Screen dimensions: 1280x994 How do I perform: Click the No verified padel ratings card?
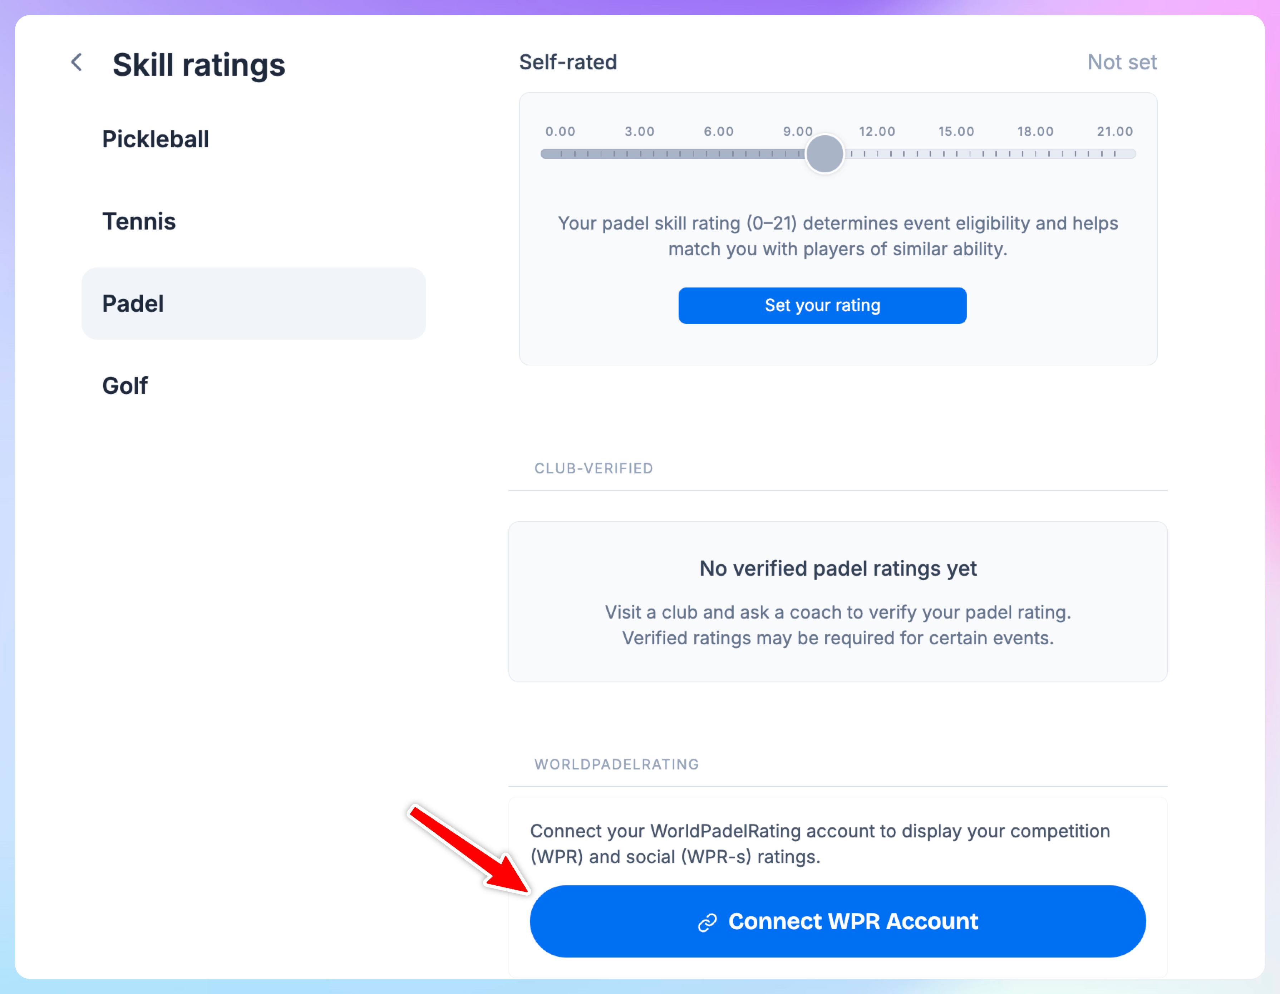(x=837, y=601)
